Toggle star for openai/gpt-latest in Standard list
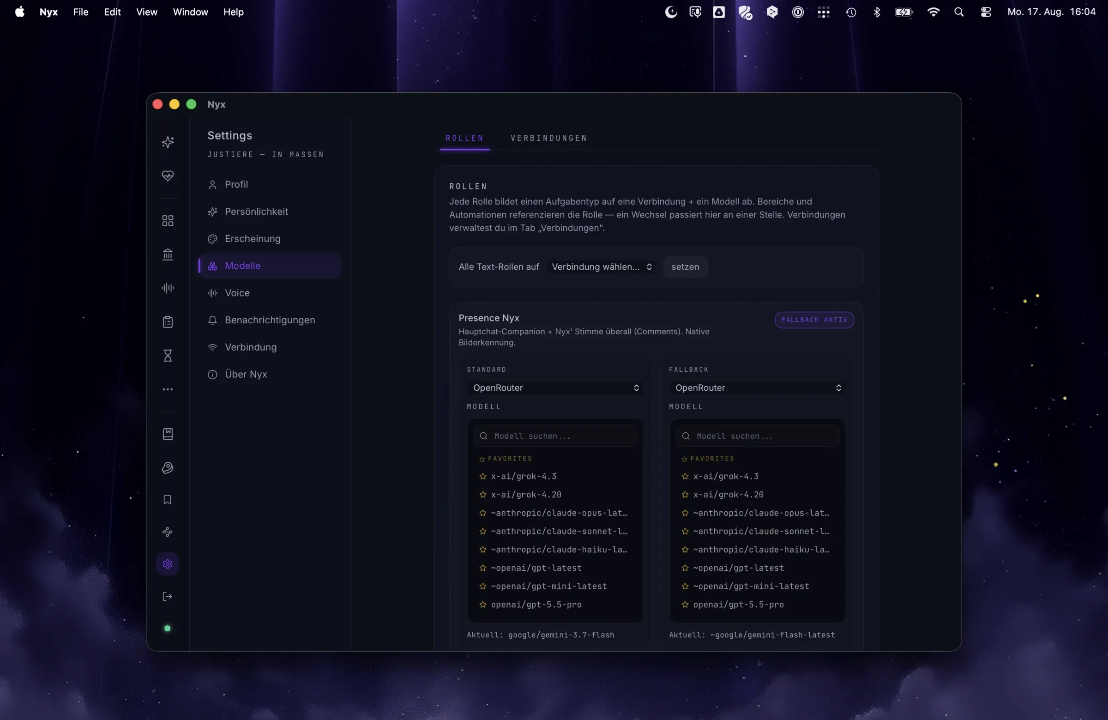1108x720 pixels. tap(483, 568)
